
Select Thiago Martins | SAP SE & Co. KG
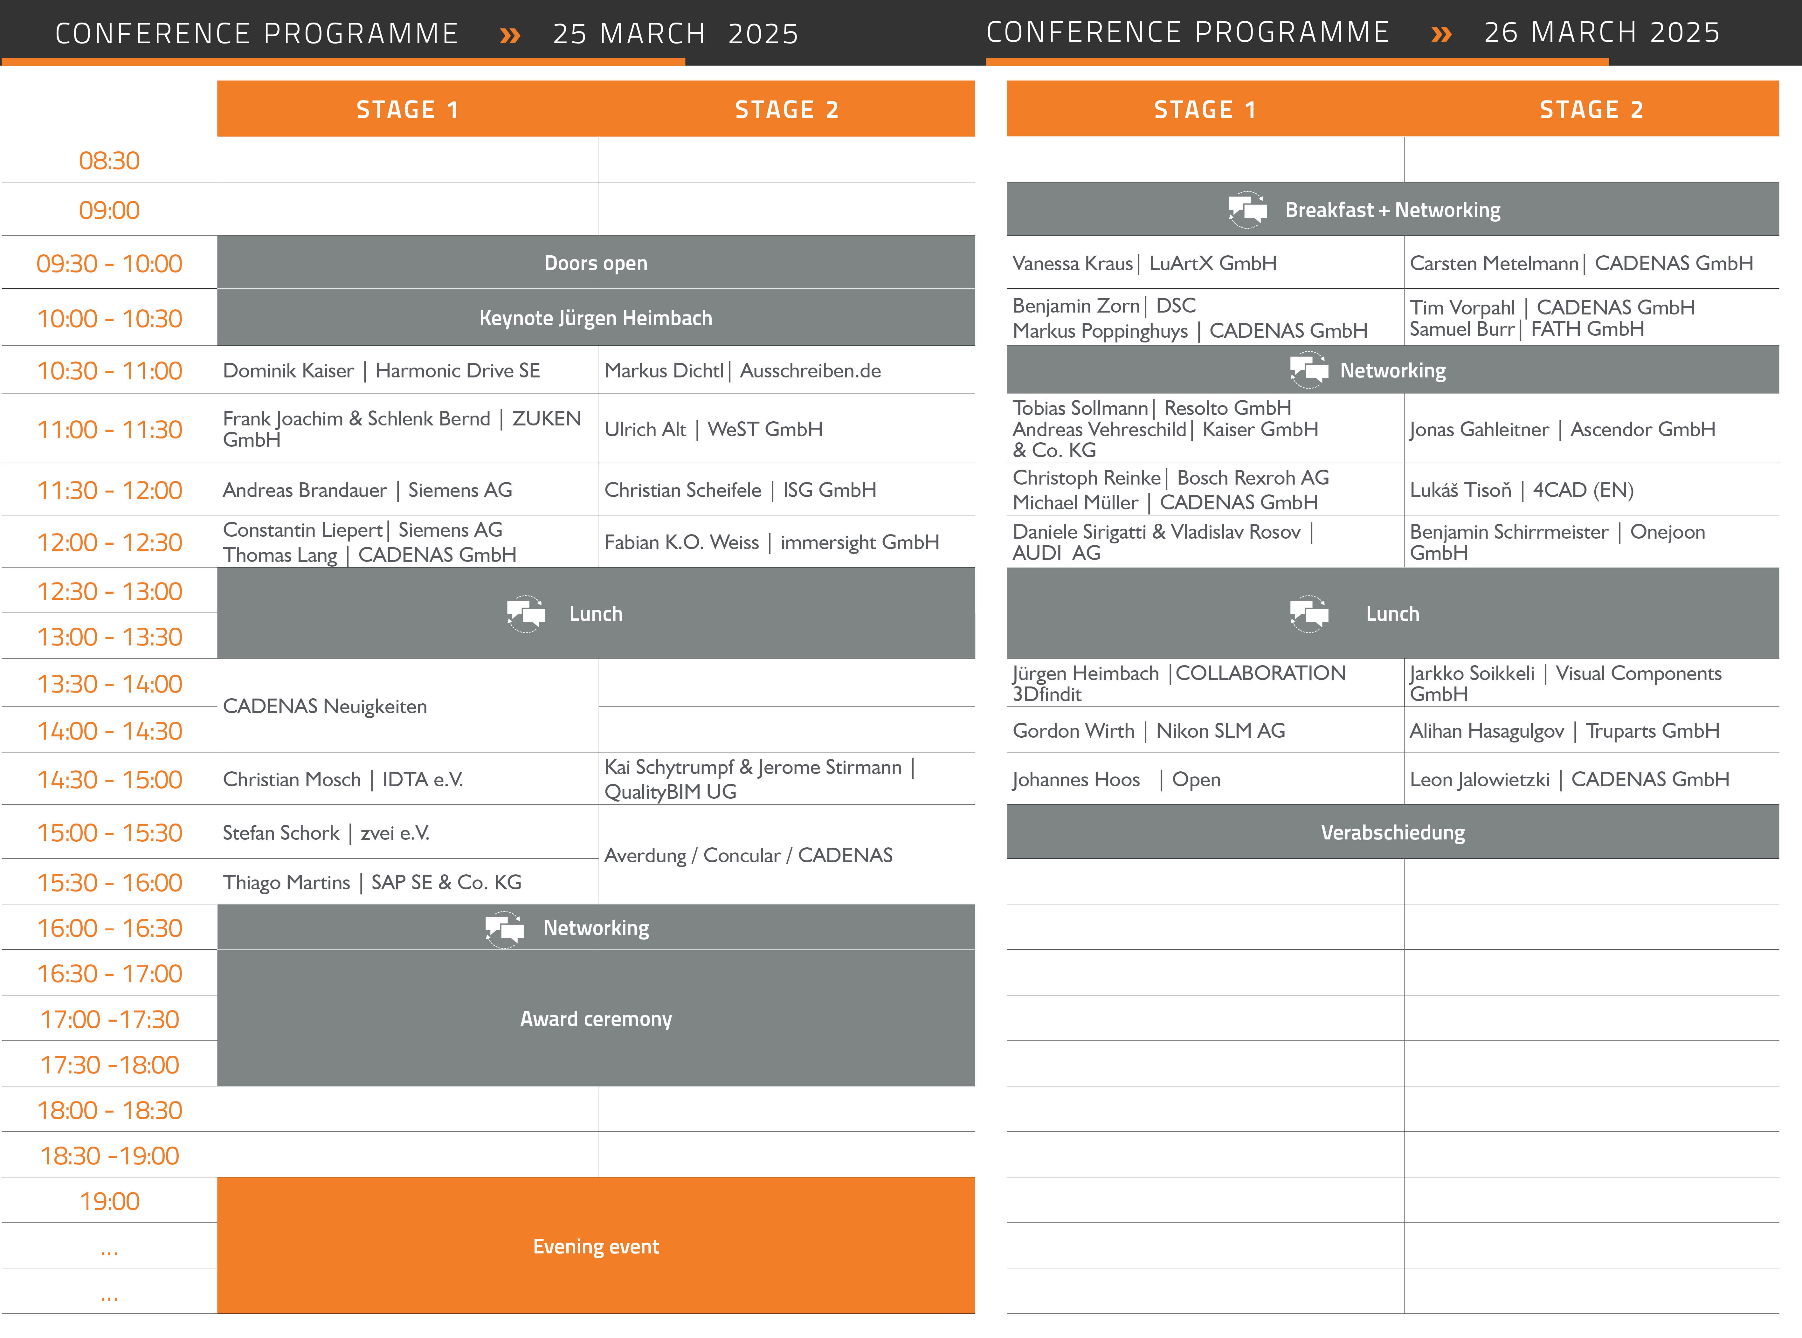[373, 883]
